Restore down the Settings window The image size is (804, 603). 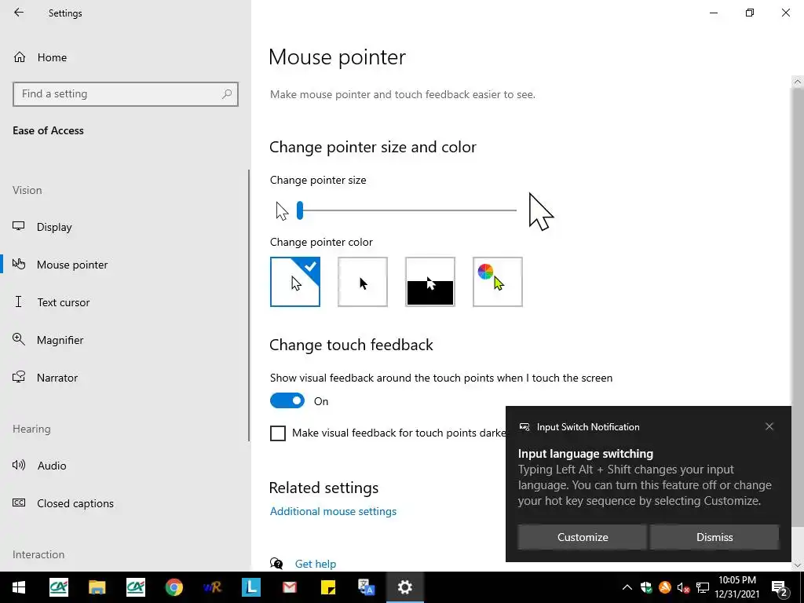(750, 13)
